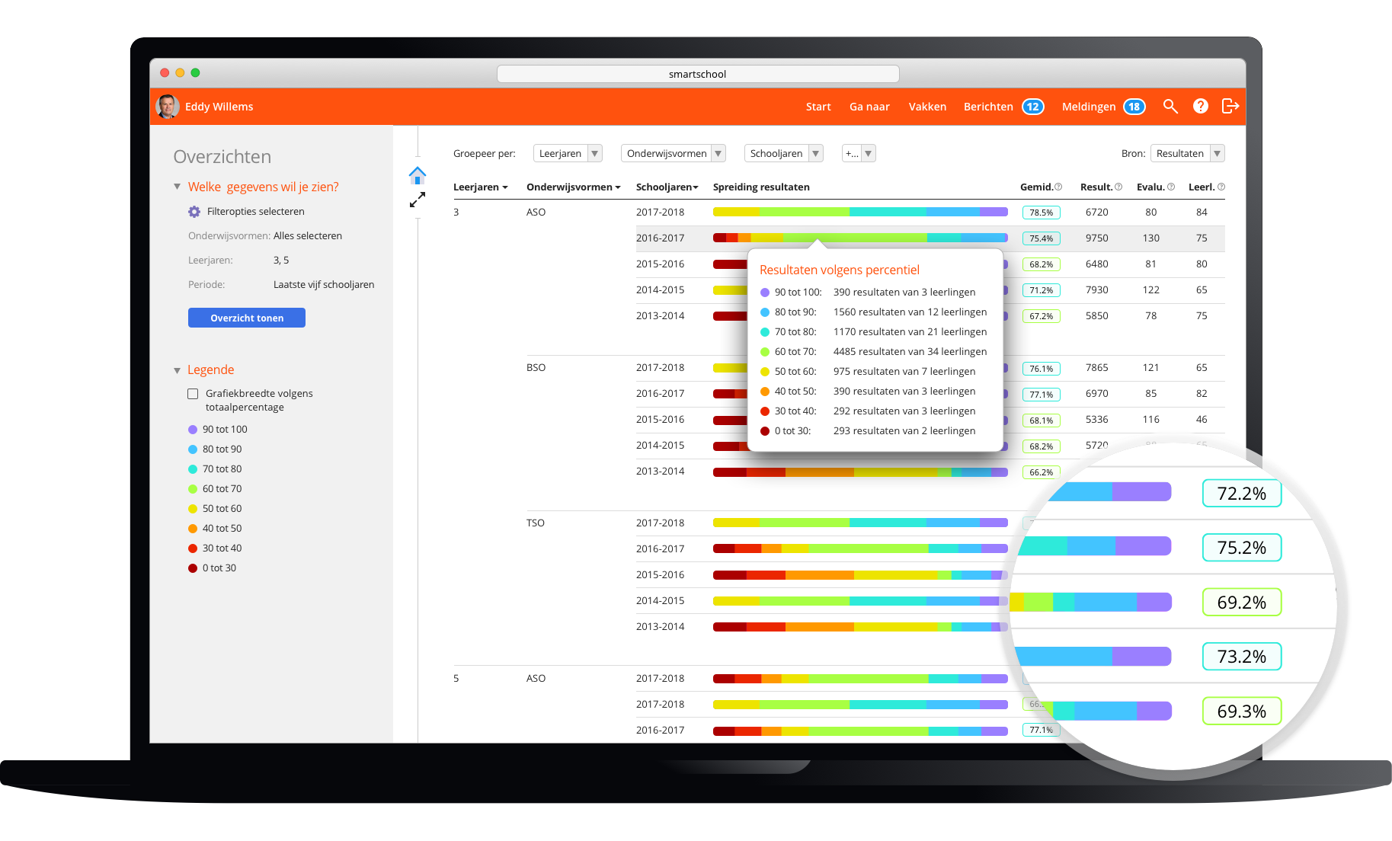The image size is (1392, 841).
Task: Click TSO 2017-2018 results distribution bar
Action: [860, 523]
